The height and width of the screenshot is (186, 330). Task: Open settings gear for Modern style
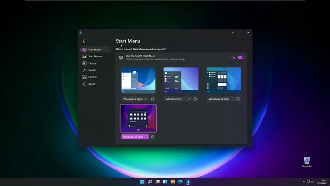[195, 99]
